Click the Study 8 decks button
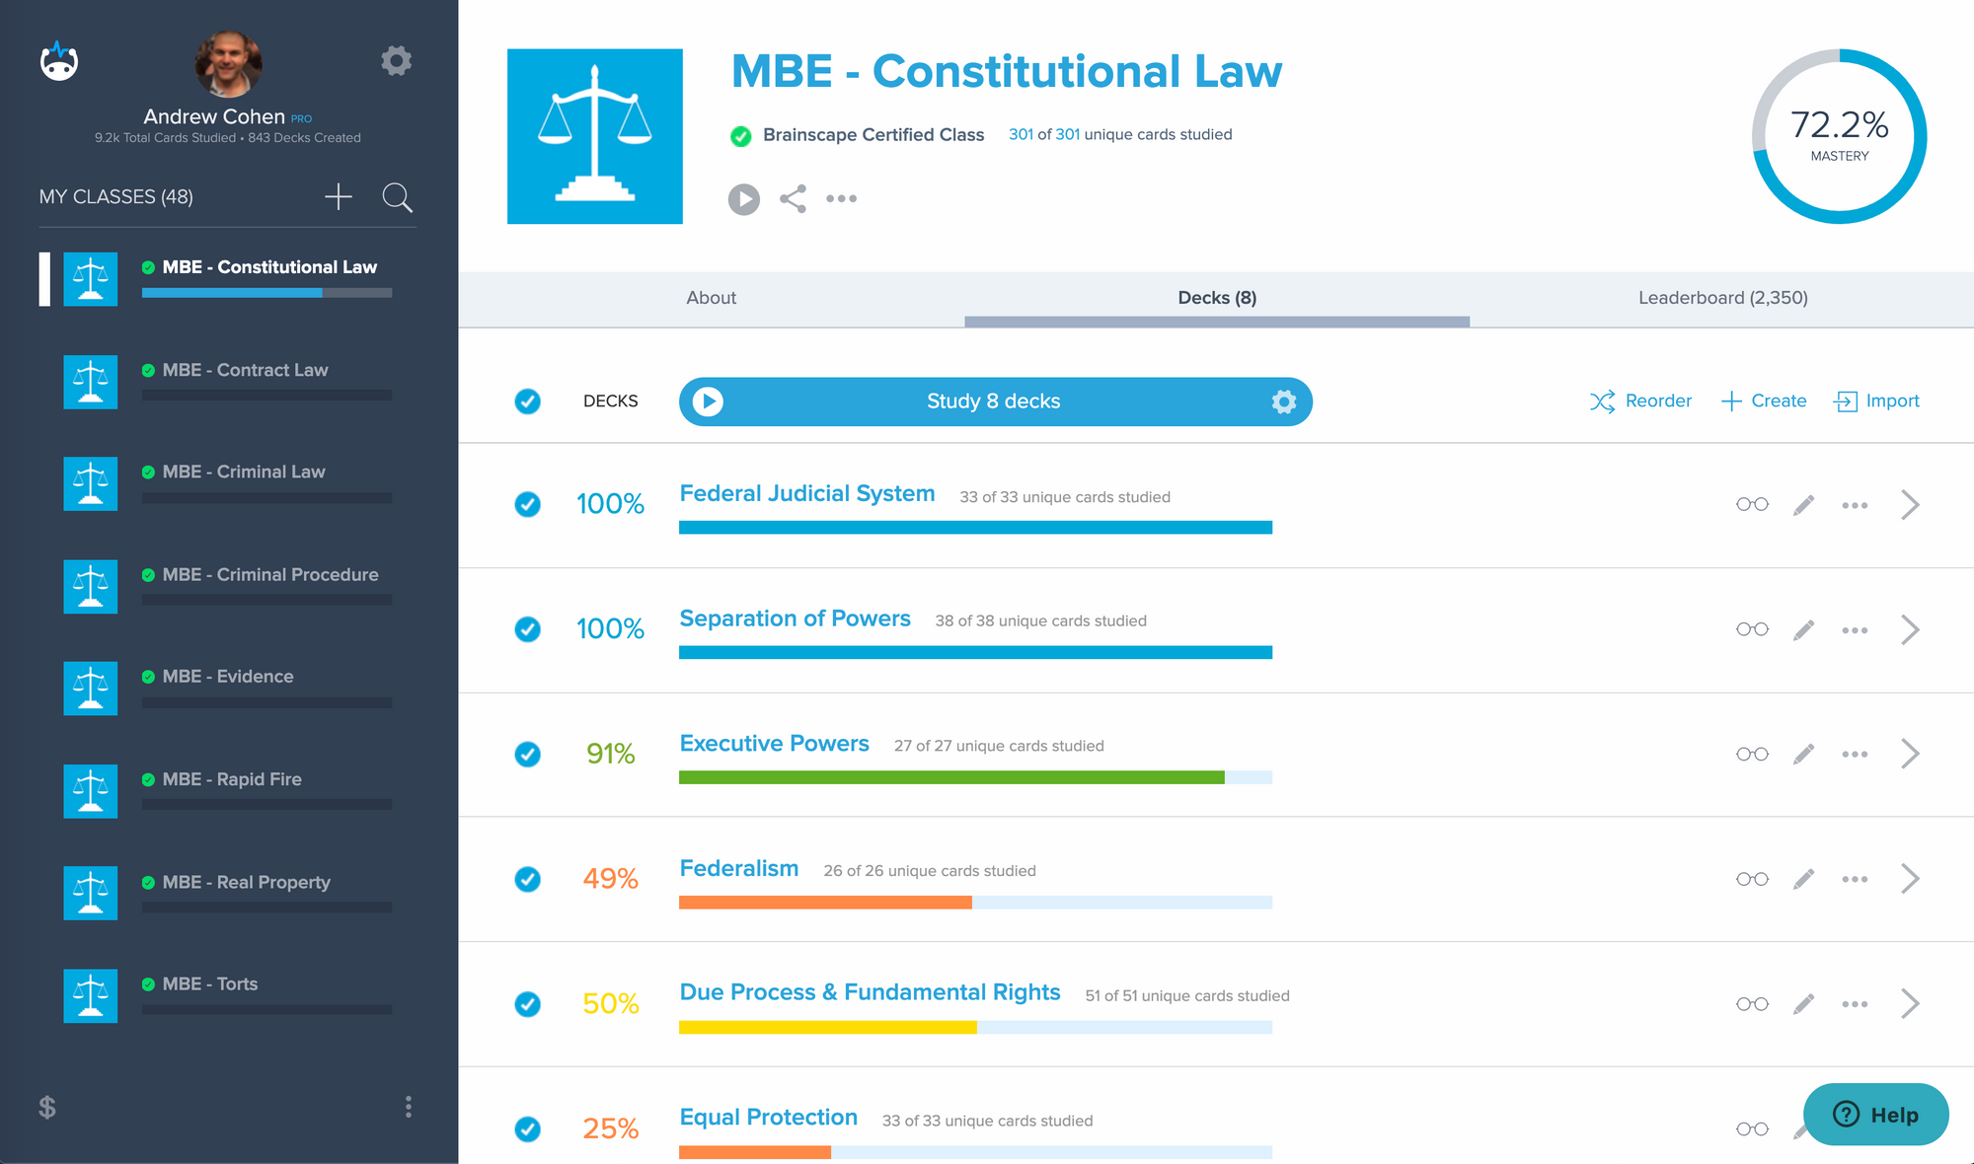The width and height of the screenshot is (1974, 1164). click(x=994, y=400)
